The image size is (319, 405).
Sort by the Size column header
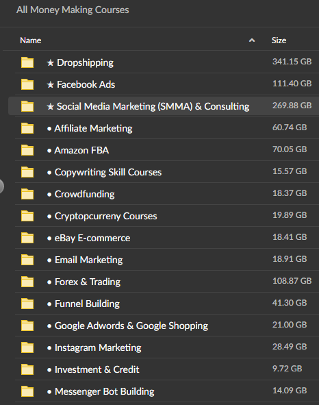click(279, 40)
